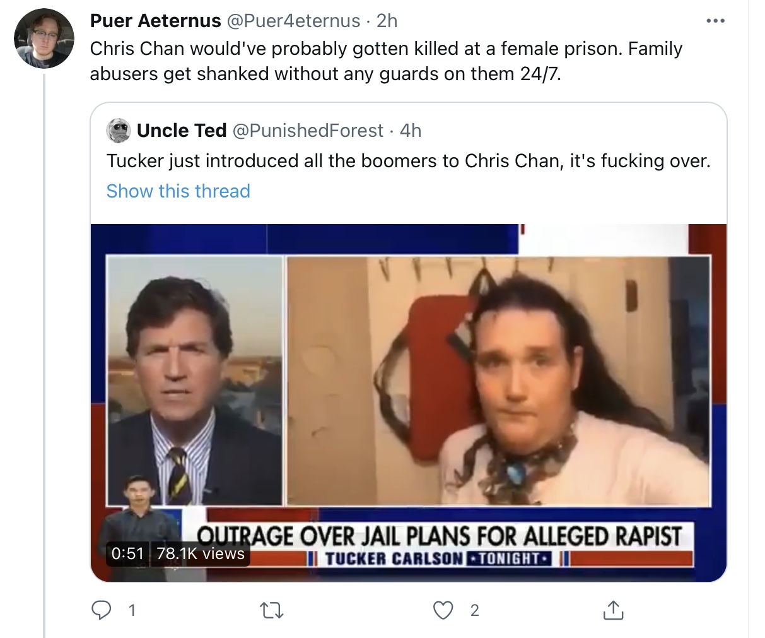Image resolution: width=765 pixels, height=638 pixels.
Task: Click the 2h tweet timestamp
Action: coord(387,21)
